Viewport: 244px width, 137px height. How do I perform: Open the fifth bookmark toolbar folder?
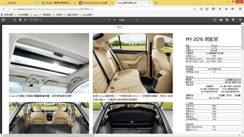57,15
